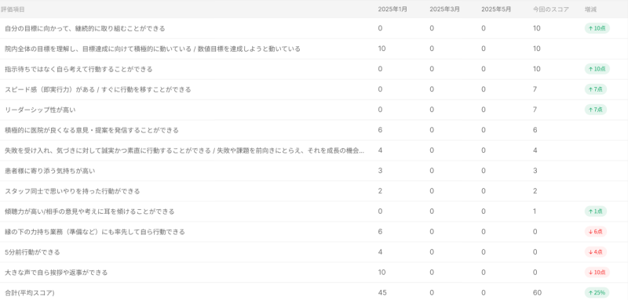Click 2025年1月 value 4 in 失敗を受け入れ row
628x300 pixels.
380,150
